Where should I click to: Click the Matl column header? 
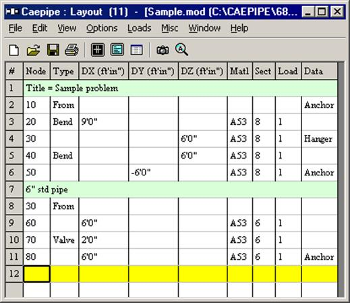240,72
